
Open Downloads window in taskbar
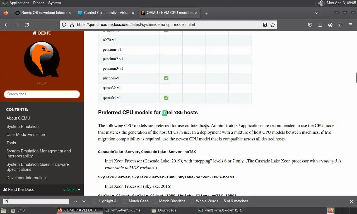tap(164, 210)
